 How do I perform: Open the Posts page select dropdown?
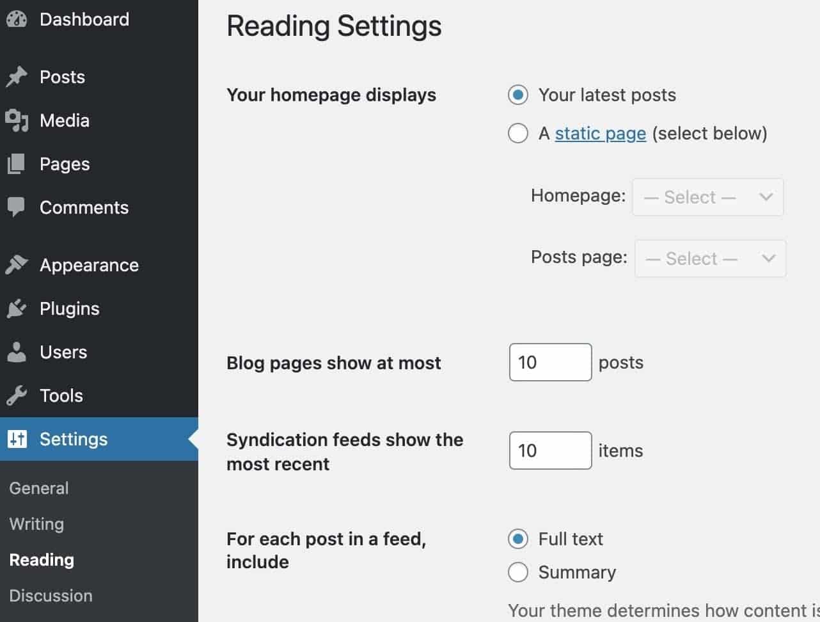tap(710, 259)
